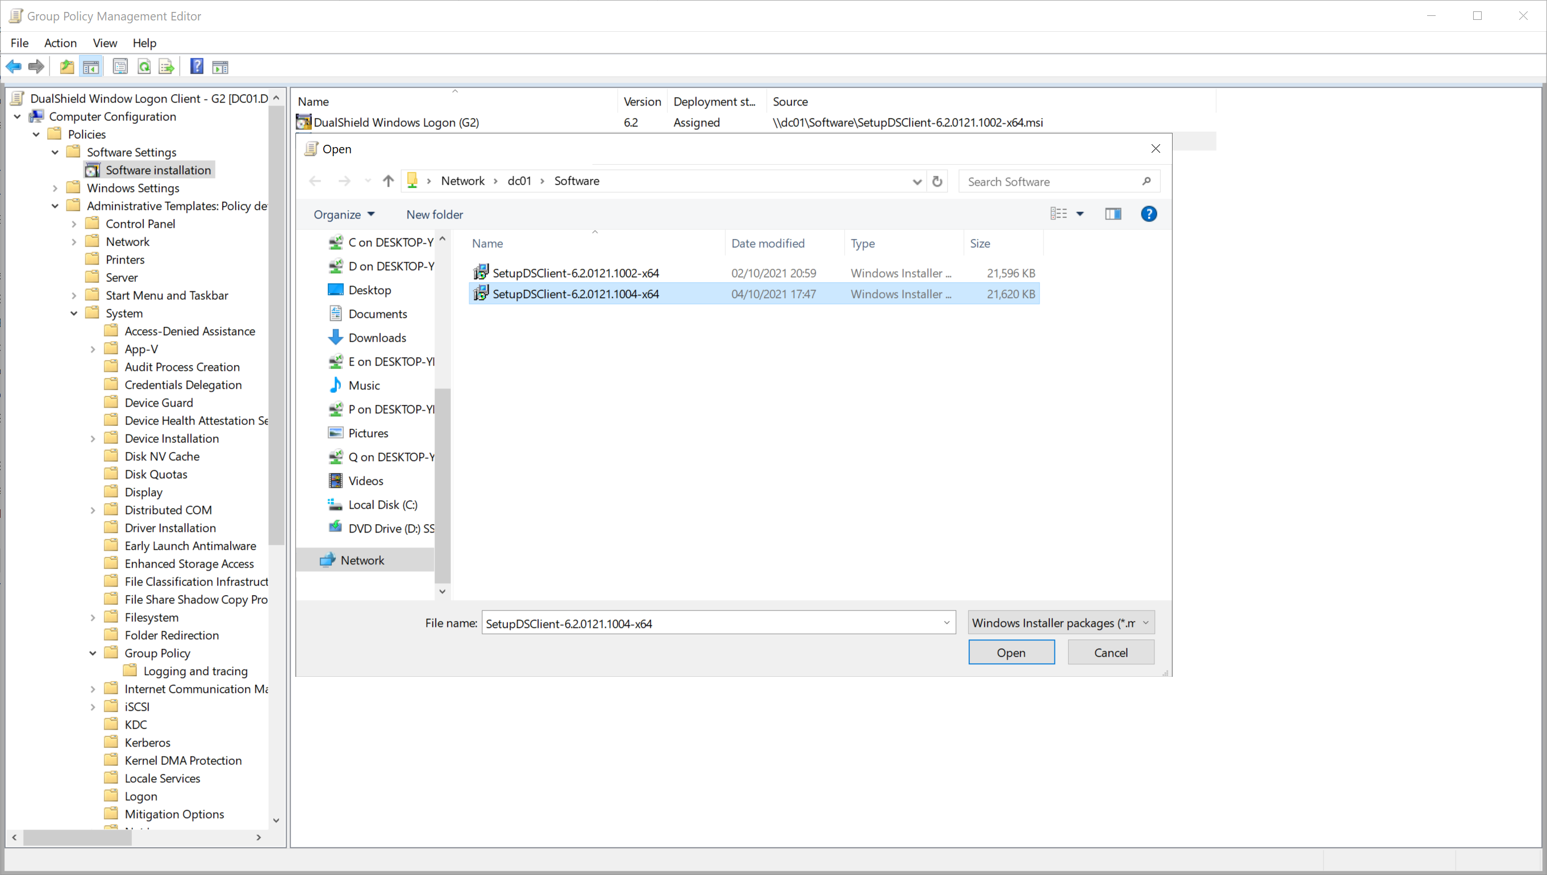The image size is (1547, 875).
Task: Click the Back arrow in the editor toolbar
Action: pos(13,66)
